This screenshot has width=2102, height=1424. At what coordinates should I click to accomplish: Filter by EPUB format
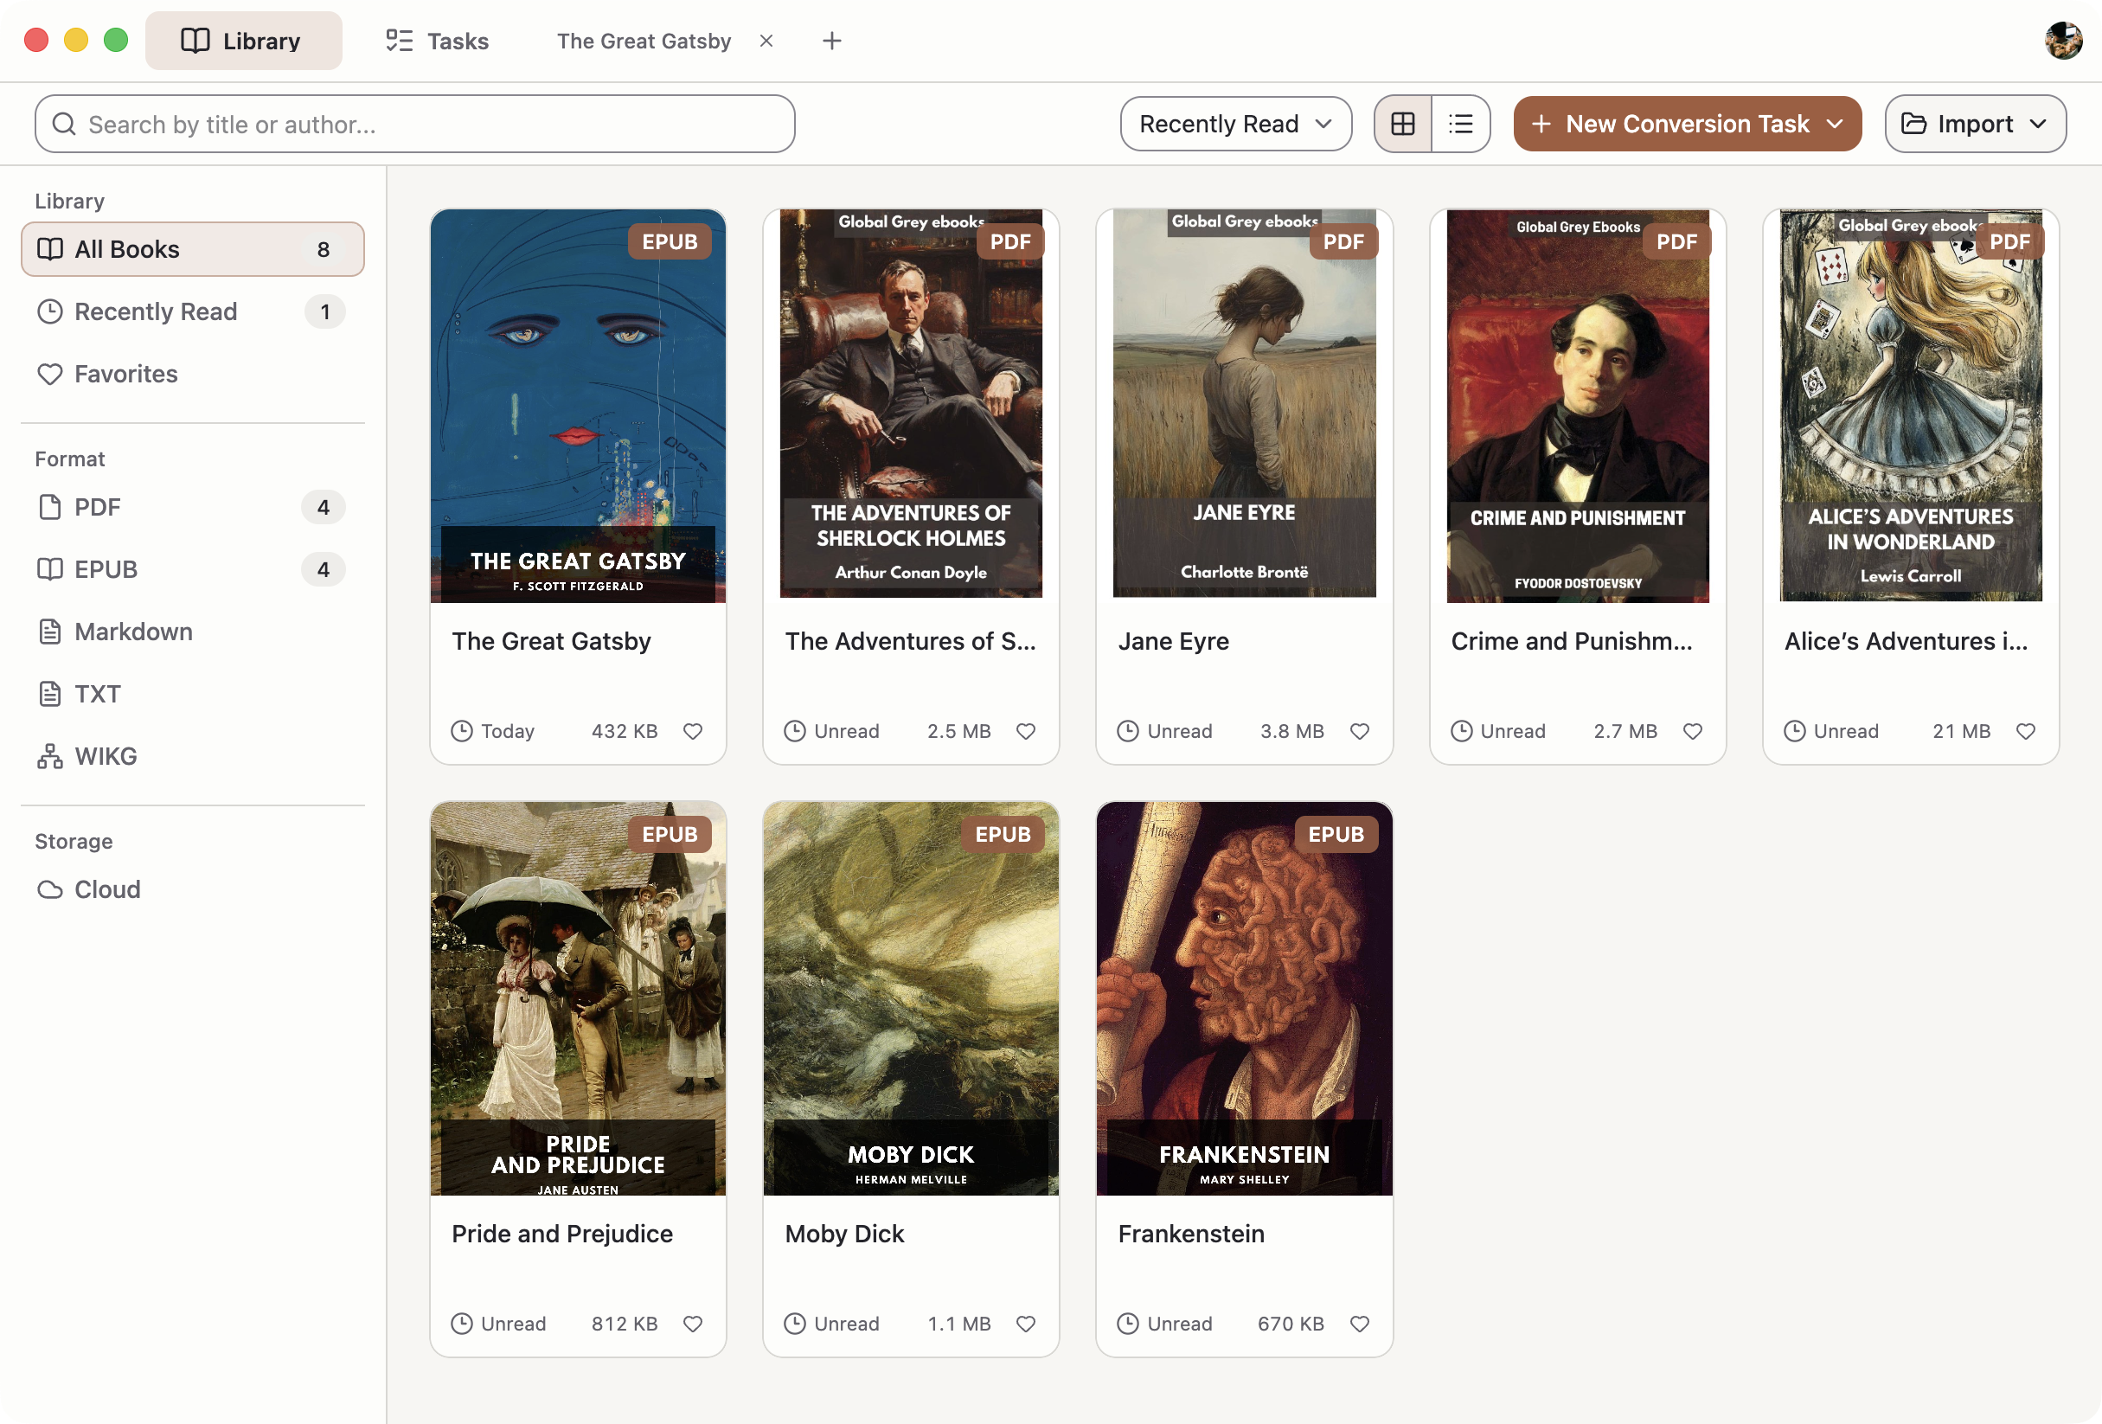(x=193, y=569)
